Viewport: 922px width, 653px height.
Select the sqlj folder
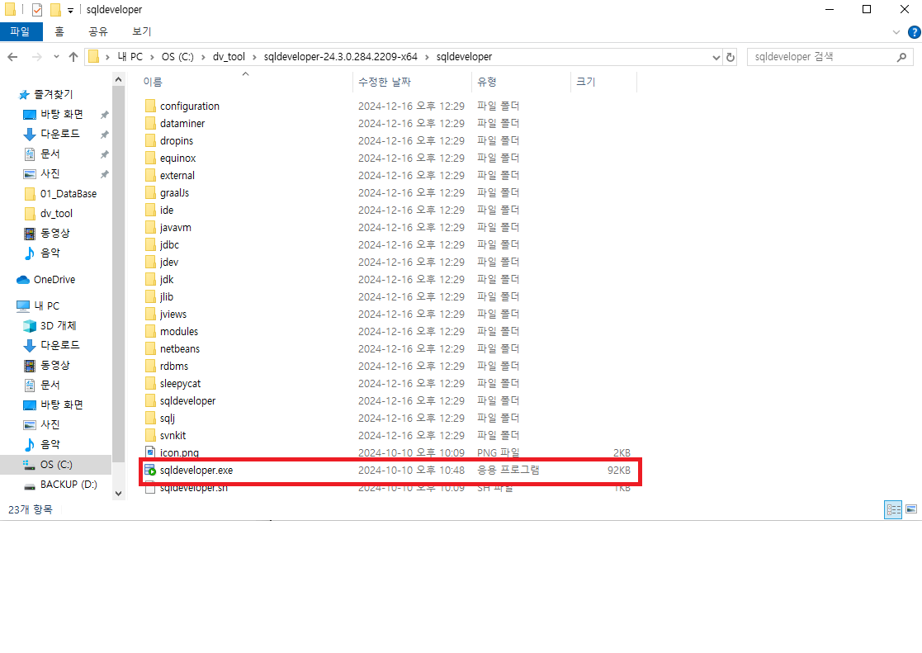167,419
